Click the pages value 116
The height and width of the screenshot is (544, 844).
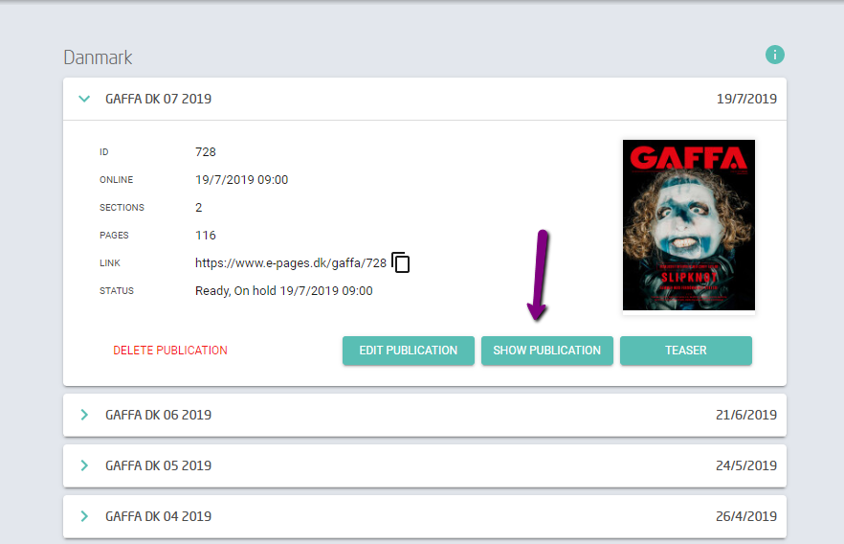tap(206, 236)
